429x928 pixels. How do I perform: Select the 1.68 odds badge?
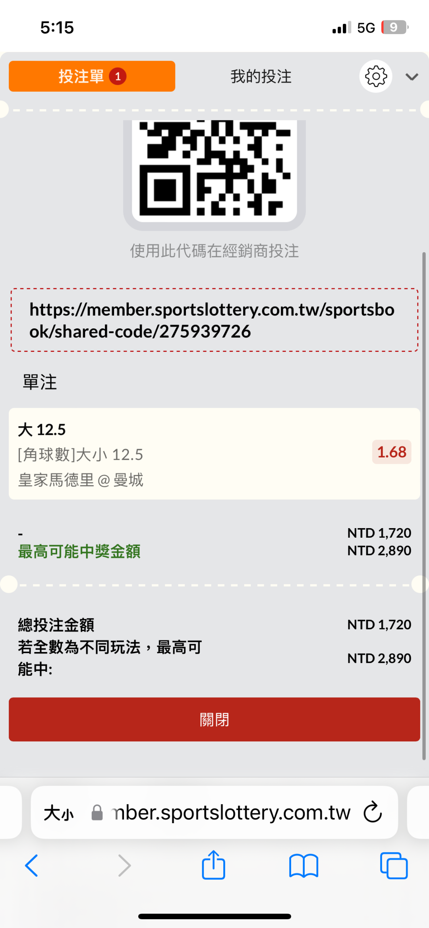391,452
